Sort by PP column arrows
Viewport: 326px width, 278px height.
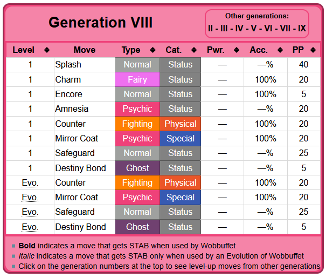314,50
